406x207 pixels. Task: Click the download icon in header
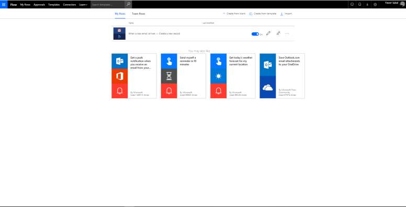[367, 4]
